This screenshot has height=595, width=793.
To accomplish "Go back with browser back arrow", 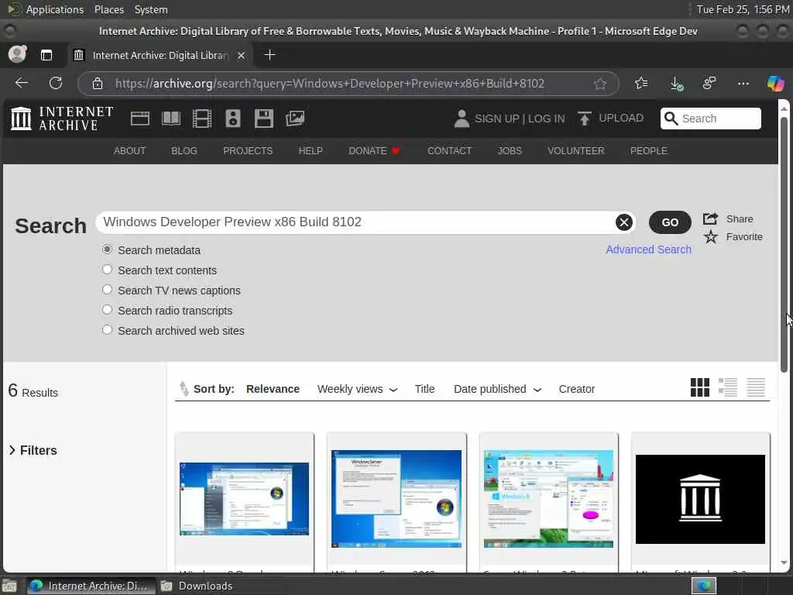I will click(x=21, y=83).
